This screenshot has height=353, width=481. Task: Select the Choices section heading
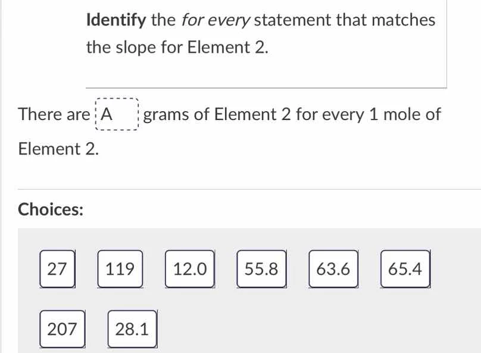[x=50, y=209]
